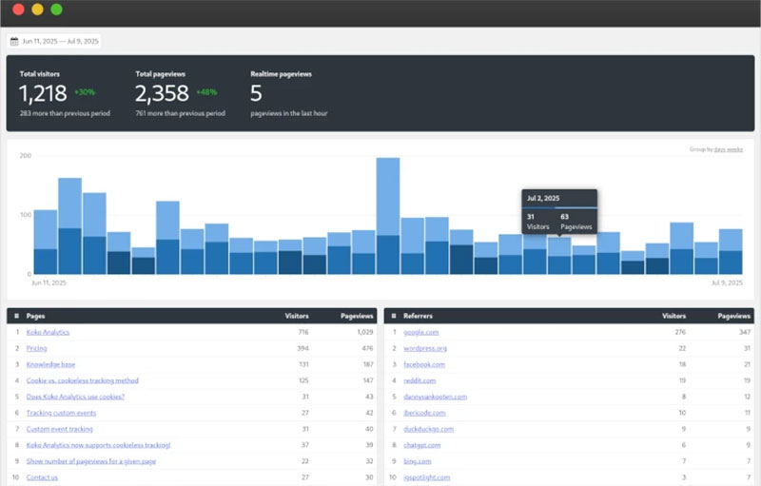Click the Total visitors value 1,218

(x=43, y=93)
